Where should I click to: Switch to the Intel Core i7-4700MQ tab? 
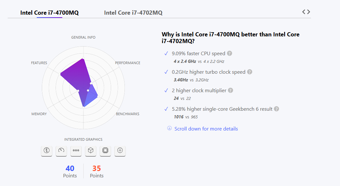pyautogui.click(x=49, y=13)
